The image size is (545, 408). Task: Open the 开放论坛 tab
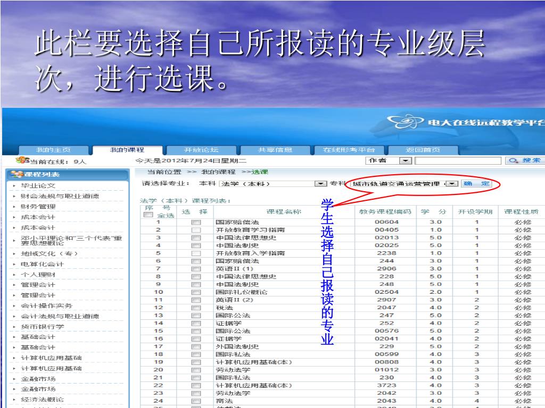(201, 150)
